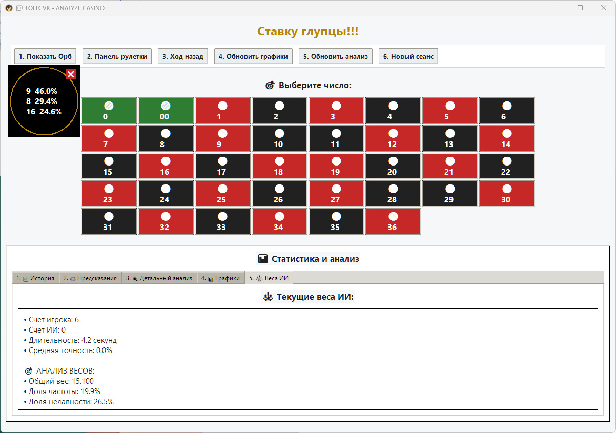616x433 pixels.
Task: Choose red number 19
Action: click(x=336, y=166)
